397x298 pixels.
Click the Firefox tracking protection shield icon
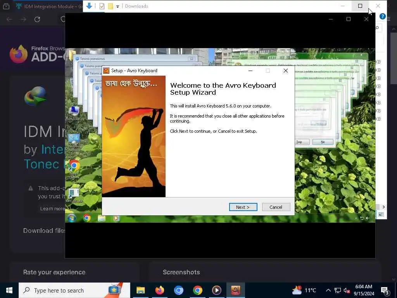63,19
